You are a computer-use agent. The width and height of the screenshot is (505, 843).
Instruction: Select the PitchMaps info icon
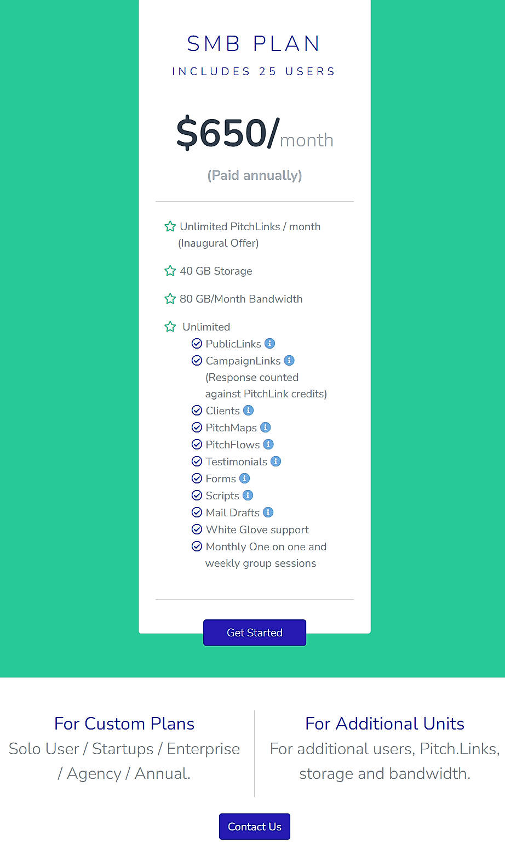coord(266,427)
